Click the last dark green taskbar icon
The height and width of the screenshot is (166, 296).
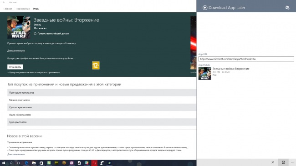pos(109,163)
